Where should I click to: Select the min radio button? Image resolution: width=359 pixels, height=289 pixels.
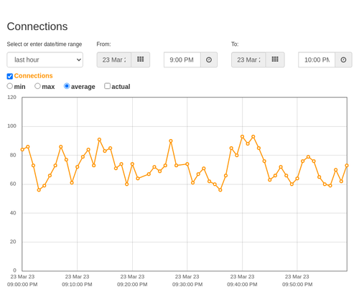[10, 86]
